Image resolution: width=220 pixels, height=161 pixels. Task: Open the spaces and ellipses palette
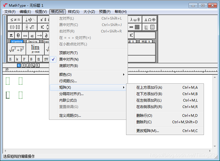tap(30, 20)
